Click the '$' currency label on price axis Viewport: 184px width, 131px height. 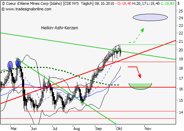click(x=178, y=3)
